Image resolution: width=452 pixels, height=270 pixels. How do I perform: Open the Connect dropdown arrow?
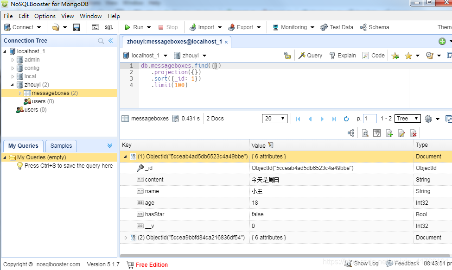[x=39, y=27]
